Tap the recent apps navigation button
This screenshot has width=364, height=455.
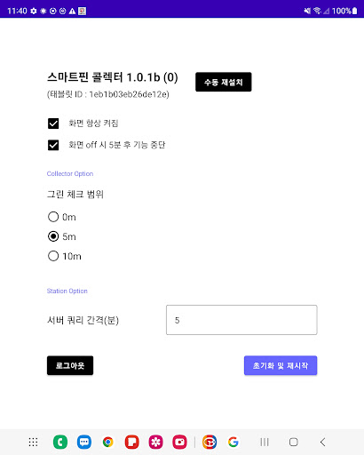(x=265, y=442)
